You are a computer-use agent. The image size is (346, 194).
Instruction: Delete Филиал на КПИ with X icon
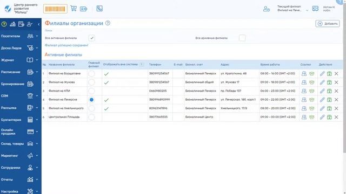336,91
